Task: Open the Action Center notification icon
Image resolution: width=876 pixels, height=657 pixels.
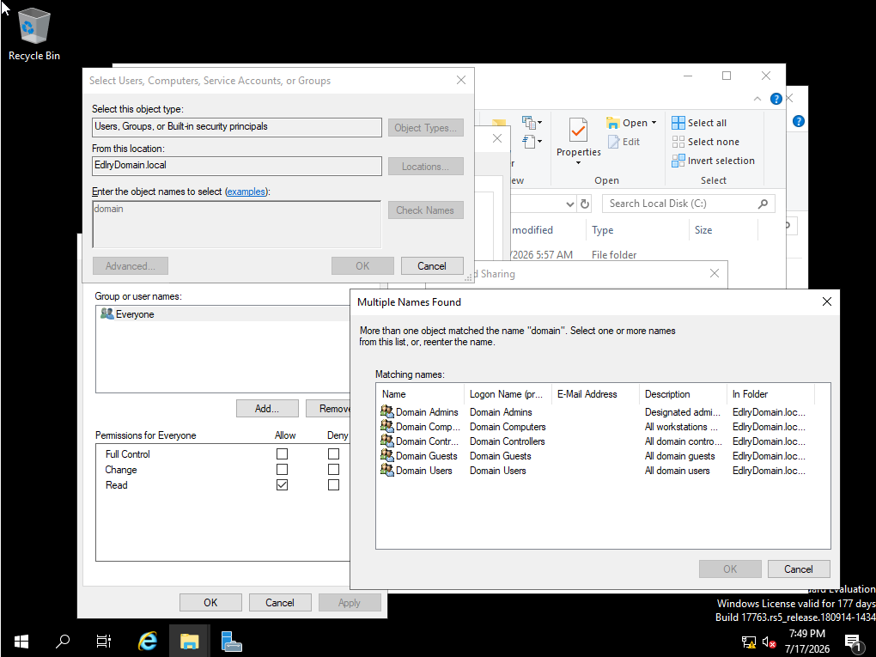Action: tap(855, 642)
